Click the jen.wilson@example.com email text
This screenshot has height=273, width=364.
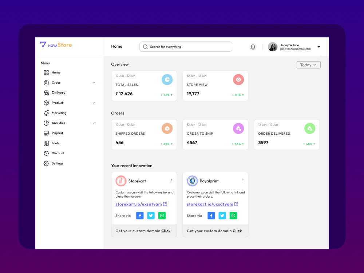[x=295, y=49]
